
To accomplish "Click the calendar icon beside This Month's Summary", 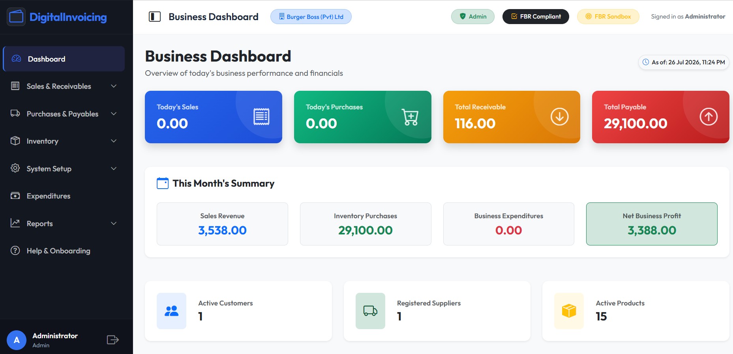I will point(163,183).
